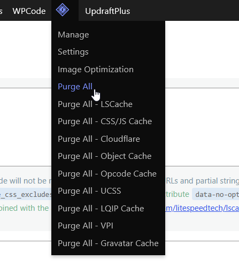Choose Purge All - Cloudflare
239x275 pixels.
[99, 139]
